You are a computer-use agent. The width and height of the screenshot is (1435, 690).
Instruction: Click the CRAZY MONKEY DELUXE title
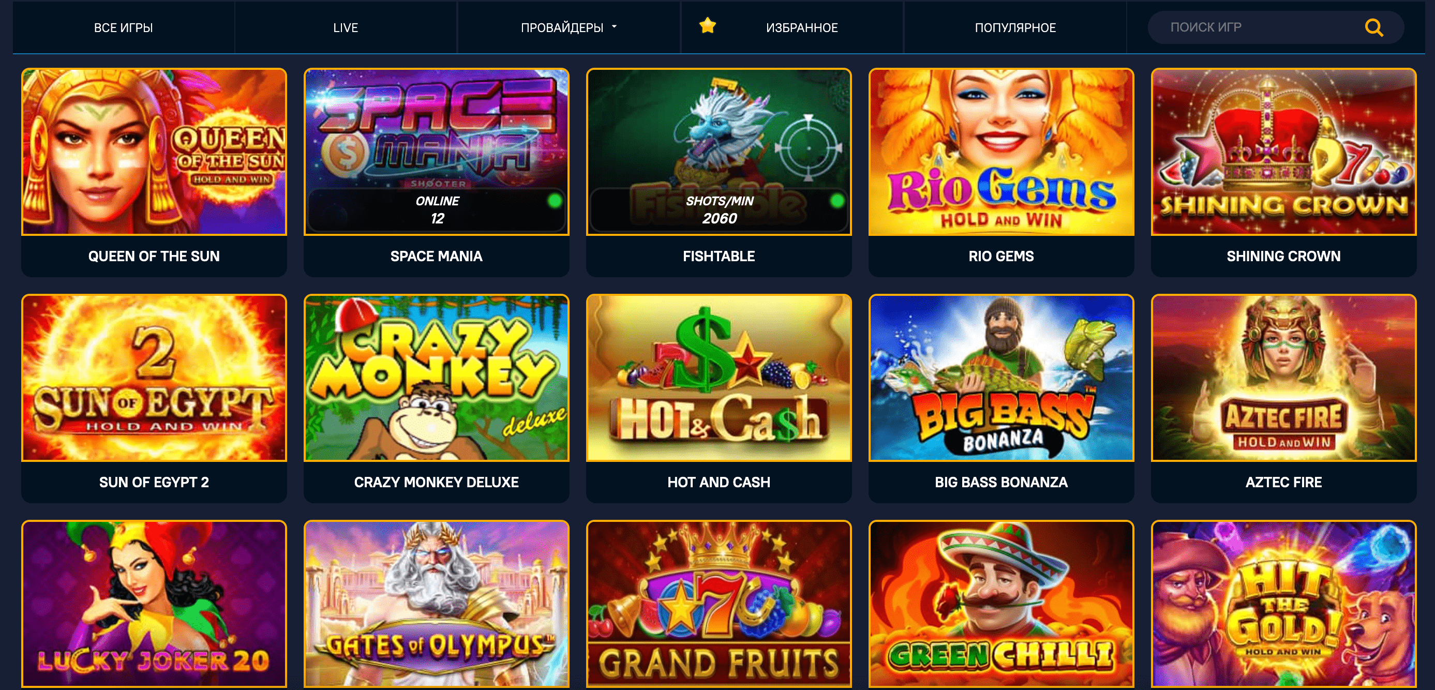click(436, 482)
